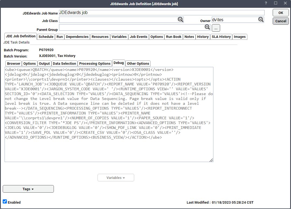This screenshot has height=209, width=291.
Task: Open the Processing Options sub-tab
Action: (95, 63)
